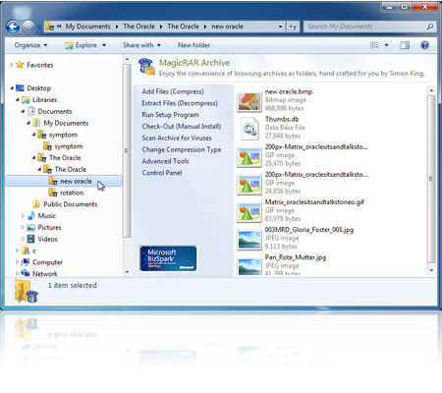
Task: Click the Libraries folder icon
Action: click(26, 100)
